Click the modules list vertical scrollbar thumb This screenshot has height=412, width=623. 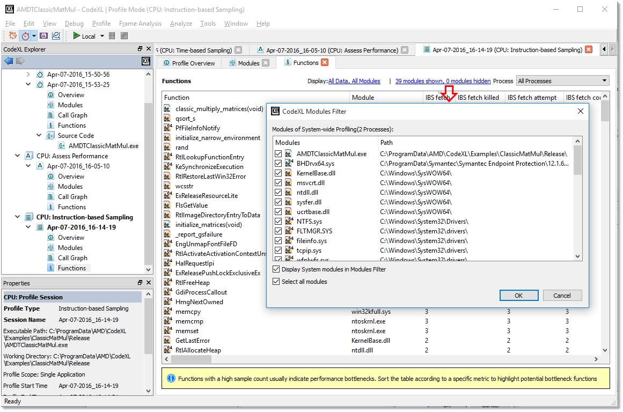click(578, 160)
